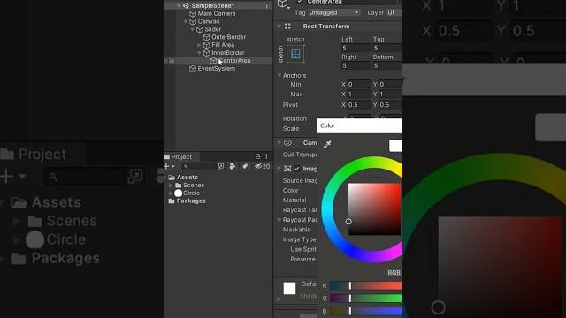The height and width of the screenshot is (318, 566).
Task: Click the SampleScene Unity scene icon
Action: [186, 5]
